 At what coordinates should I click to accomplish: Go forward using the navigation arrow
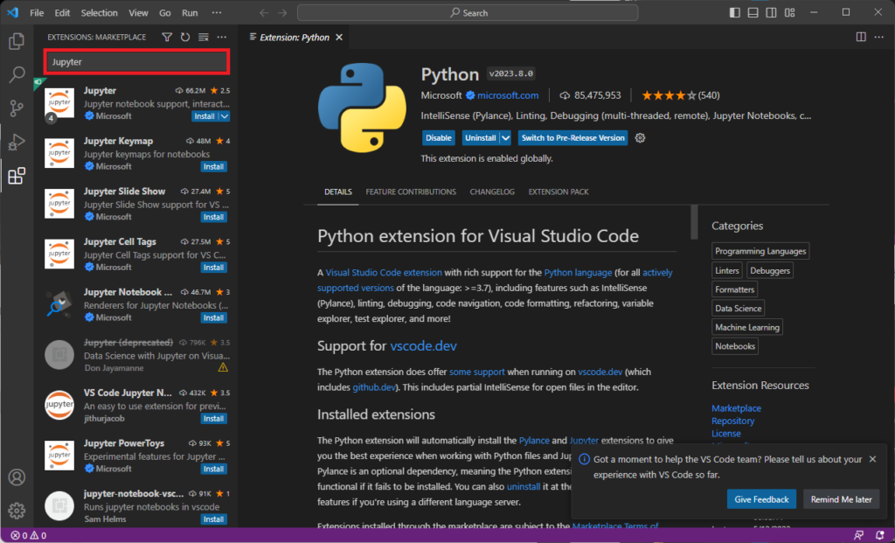(x=282, y=12)
